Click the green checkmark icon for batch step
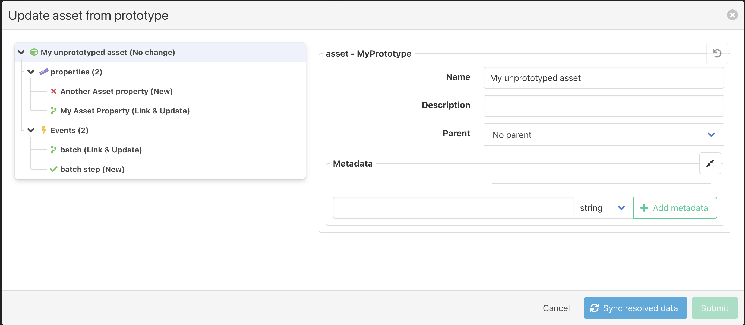The image size is (745, 325). (x=53, y=169)
